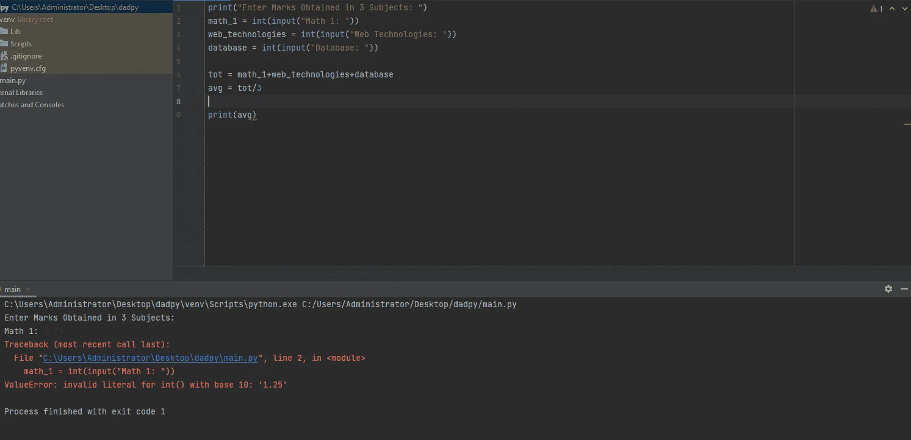Select pyvenv.cfg file name in tree

coord(28,68)
